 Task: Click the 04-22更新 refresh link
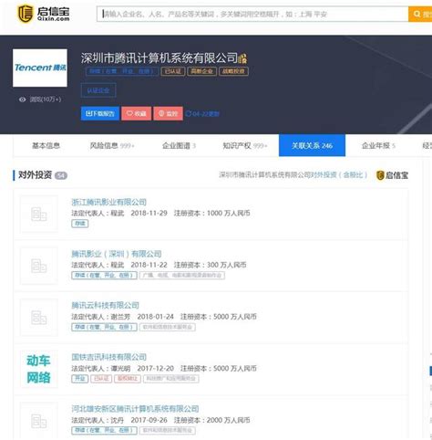(x=202, y=114)
